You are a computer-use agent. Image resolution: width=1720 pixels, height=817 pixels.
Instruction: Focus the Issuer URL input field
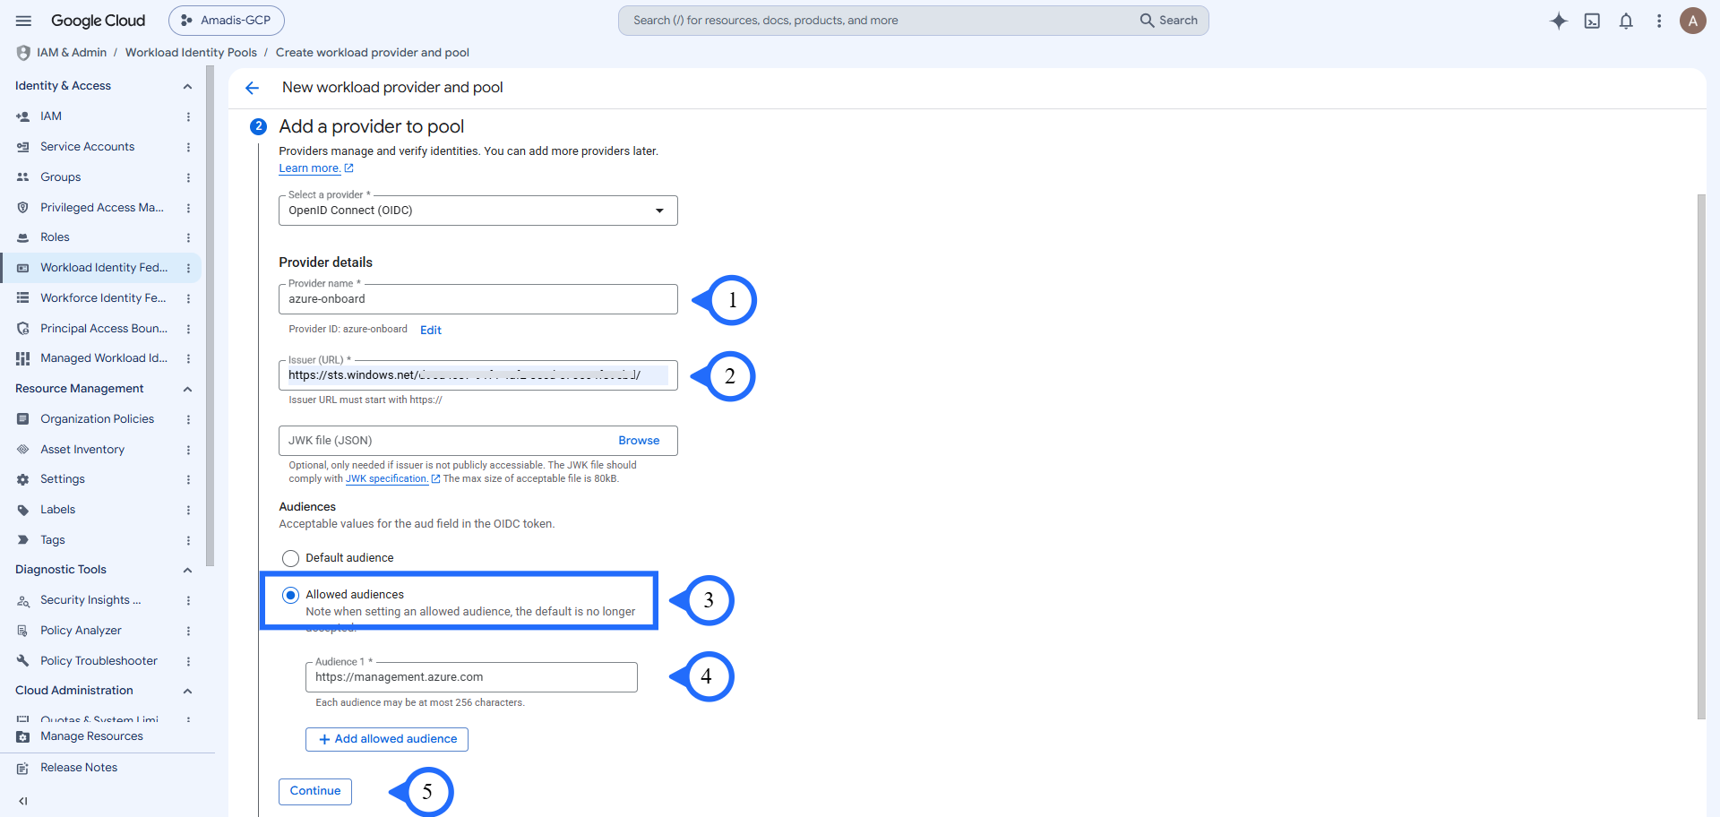point(477,375)
